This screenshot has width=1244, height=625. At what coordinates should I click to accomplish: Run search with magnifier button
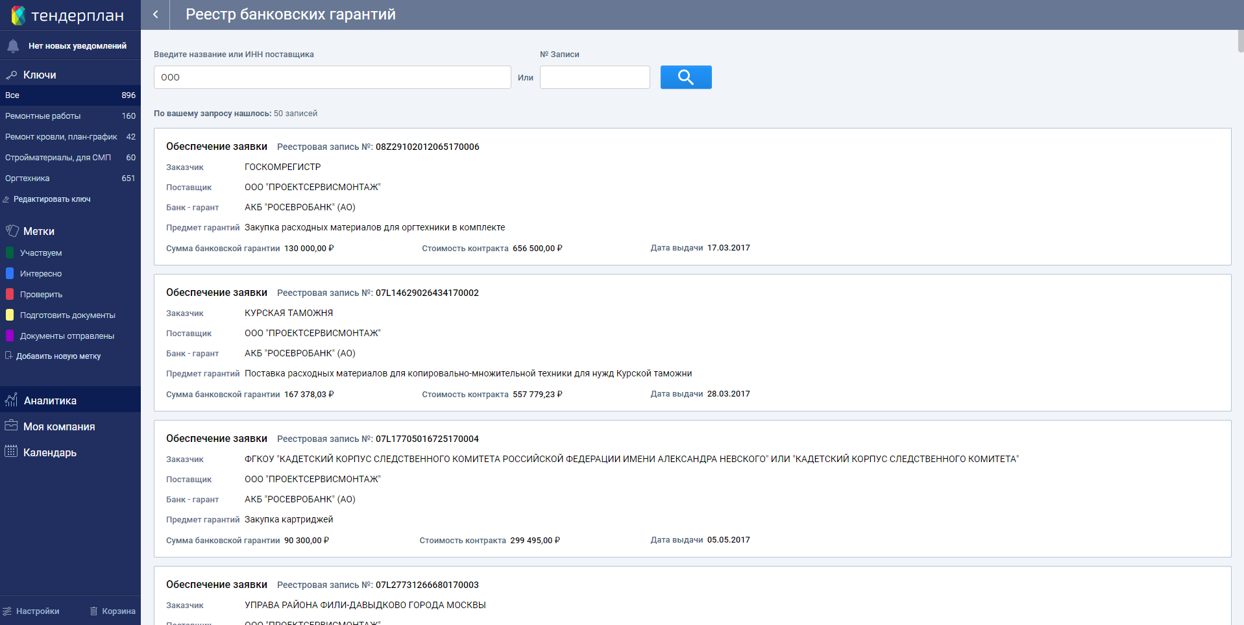[x=686, y=77]
